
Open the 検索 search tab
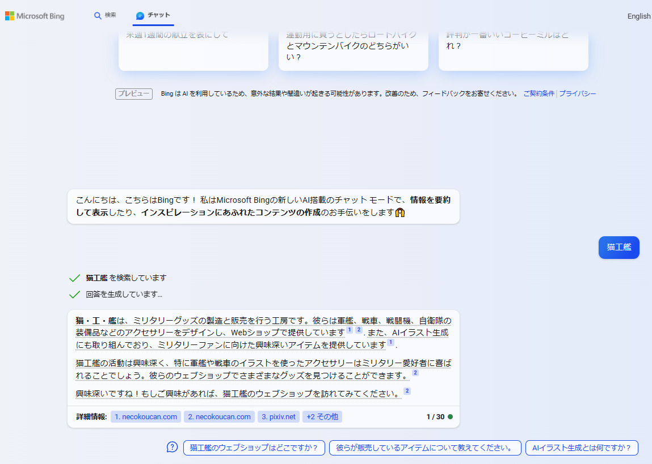[x=105, y=15]
